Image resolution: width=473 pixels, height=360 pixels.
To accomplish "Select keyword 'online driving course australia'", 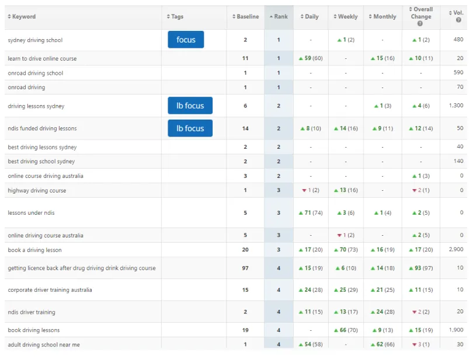I will tap(46, 236).
